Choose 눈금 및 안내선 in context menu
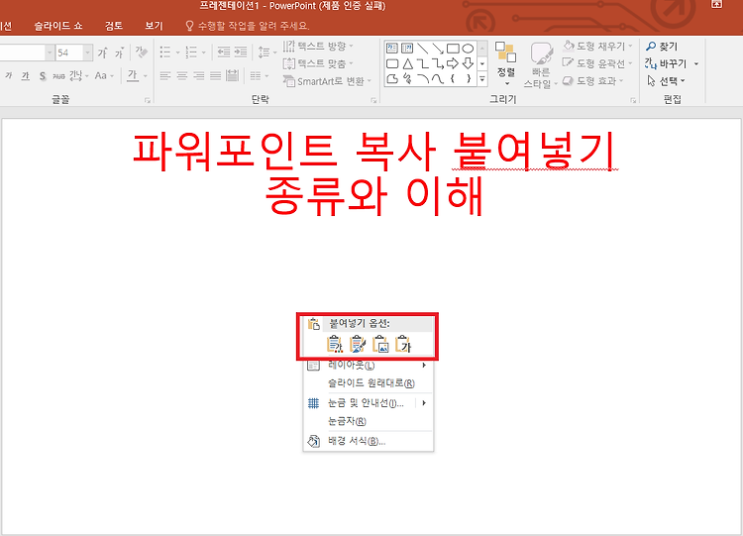This screenshot has height=536, width=743. coord(369,403)
